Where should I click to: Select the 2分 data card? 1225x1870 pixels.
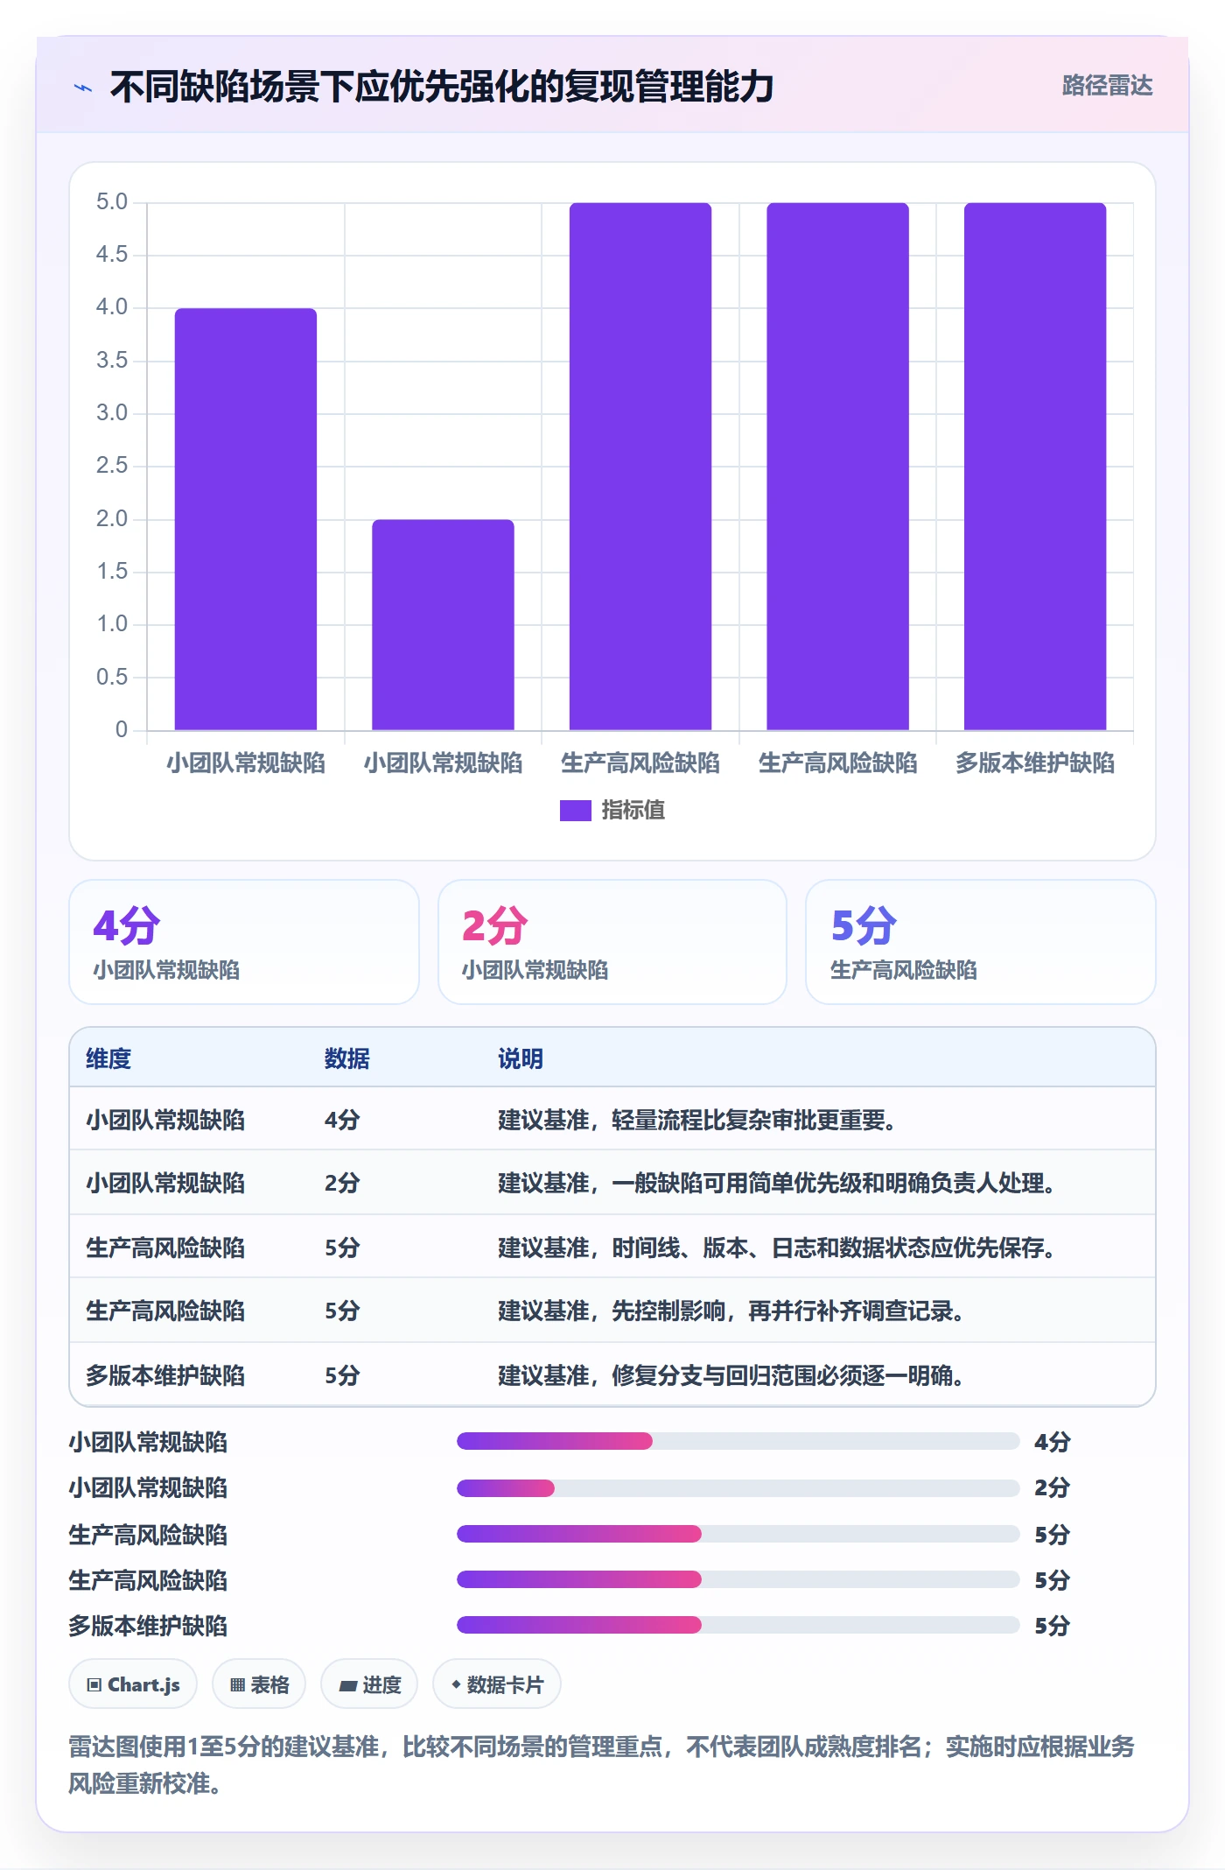tap(612, 942)
